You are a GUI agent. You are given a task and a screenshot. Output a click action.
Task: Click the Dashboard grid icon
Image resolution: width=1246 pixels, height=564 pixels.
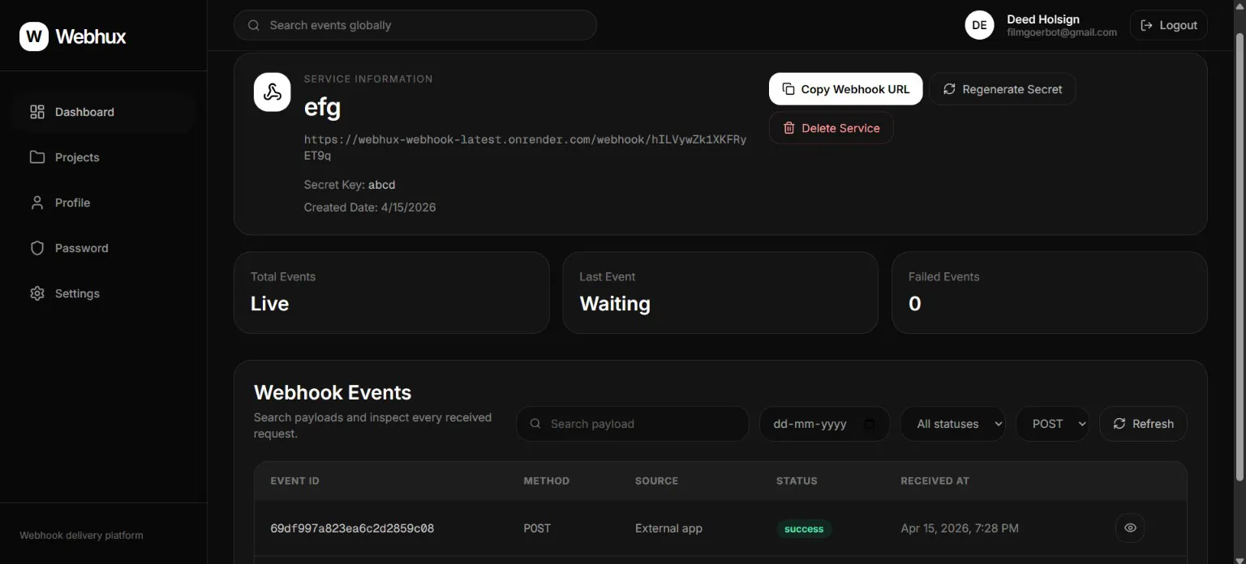[37, 112]
